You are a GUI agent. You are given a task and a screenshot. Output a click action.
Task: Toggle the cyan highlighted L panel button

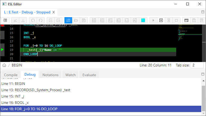click(143, 20)
